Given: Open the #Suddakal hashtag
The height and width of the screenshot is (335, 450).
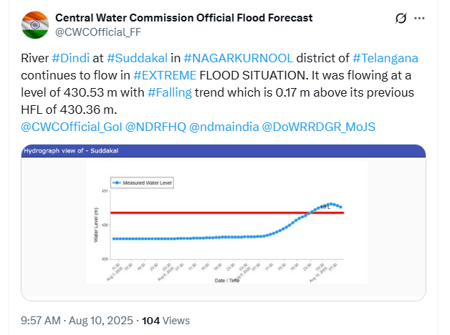Looking at the screenshot, I should pyautogui.click(x=138, y=59).
